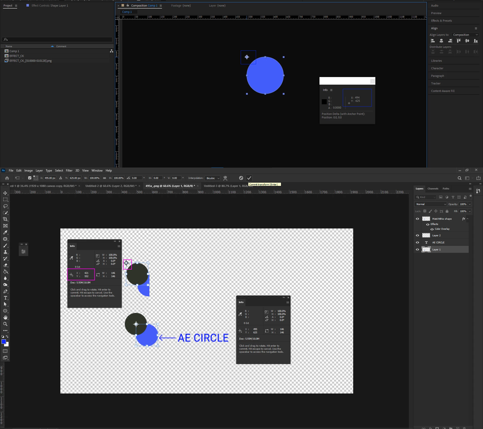483x429 pixels.
Task: Select the Zoom tool in toolbar
Action: pyautogui.click(x=5, y=324)
